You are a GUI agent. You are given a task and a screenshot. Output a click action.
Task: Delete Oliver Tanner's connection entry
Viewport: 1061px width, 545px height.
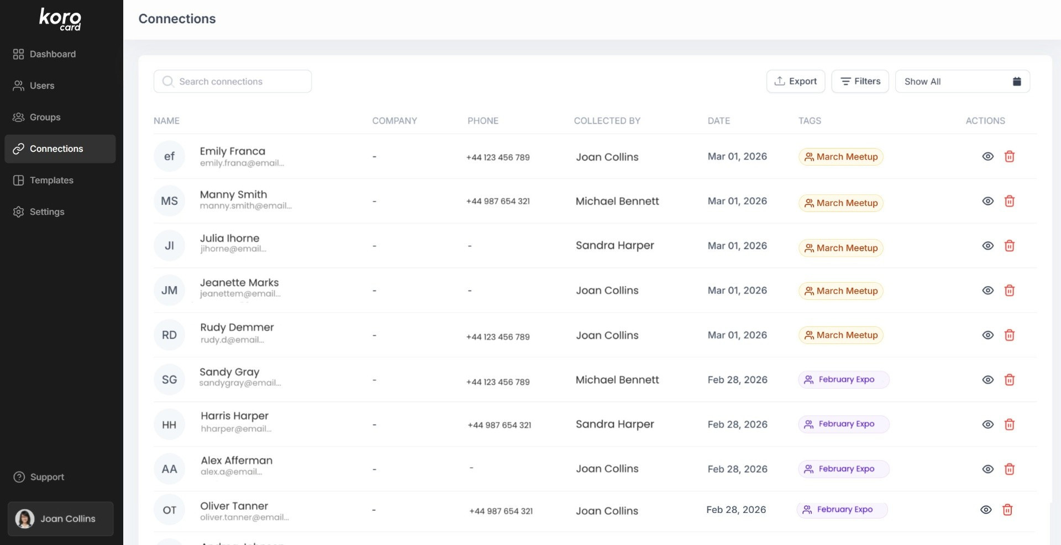click(x=1007, y=510)
